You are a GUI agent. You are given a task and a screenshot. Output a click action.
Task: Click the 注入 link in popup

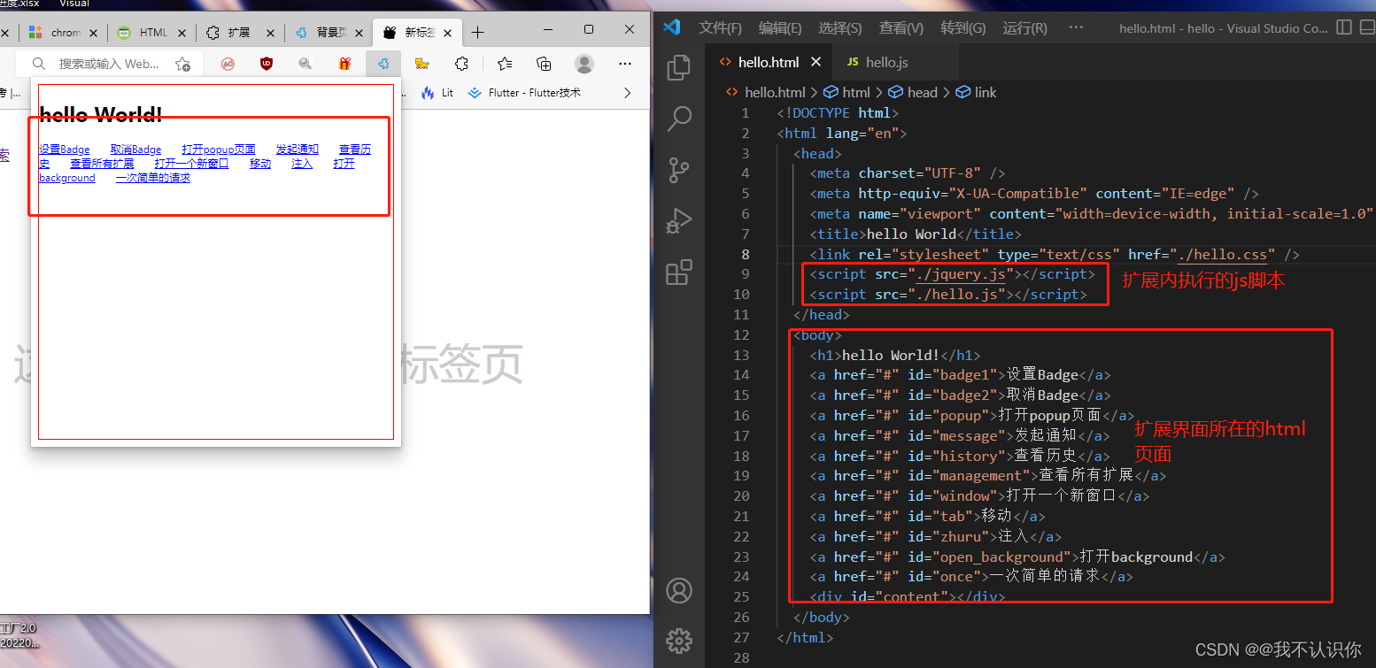pyautogui.click(x=302, y=164)
